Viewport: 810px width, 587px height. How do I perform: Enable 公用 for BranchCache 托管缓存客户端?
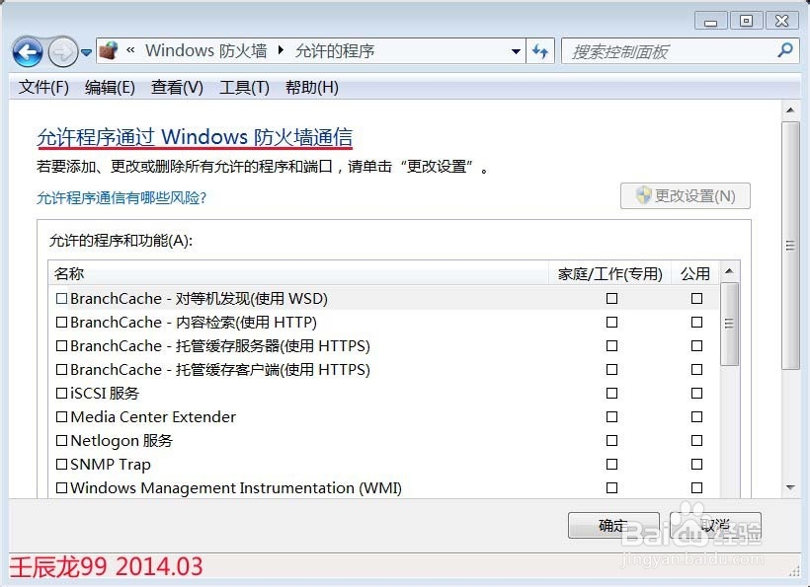696,370
